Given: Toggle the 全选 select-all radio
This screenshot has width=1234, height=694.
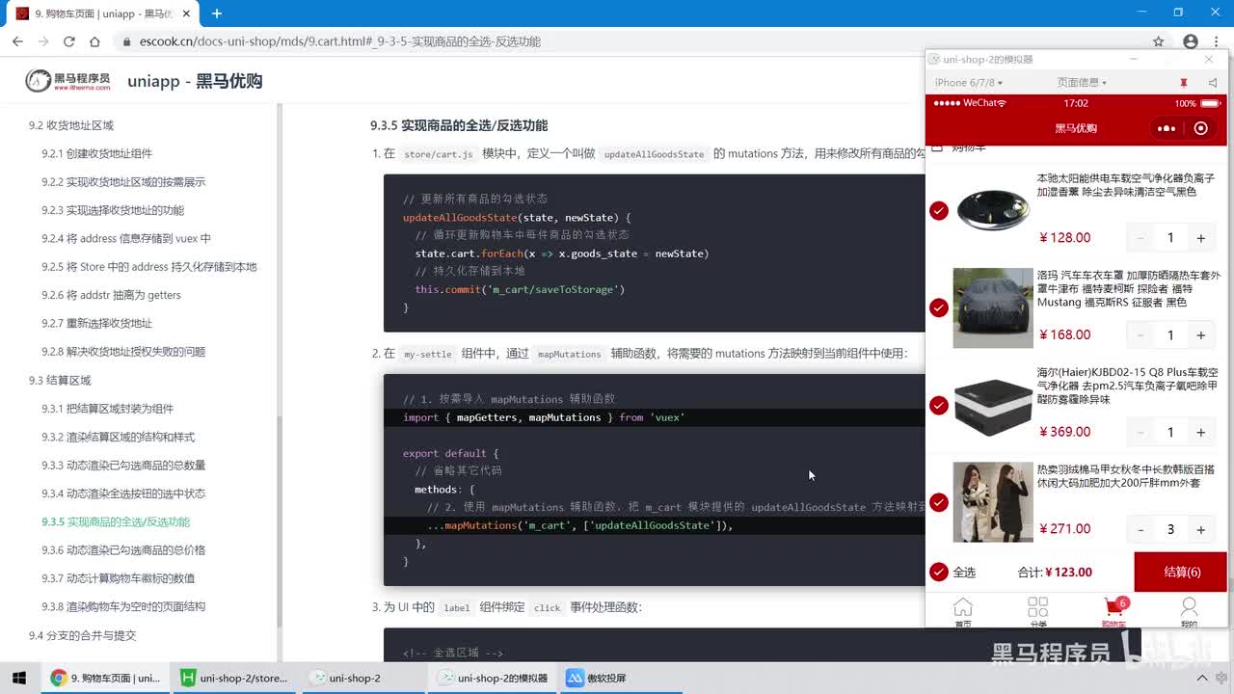Looking at the screenshot, I should (x=939, y=572).
